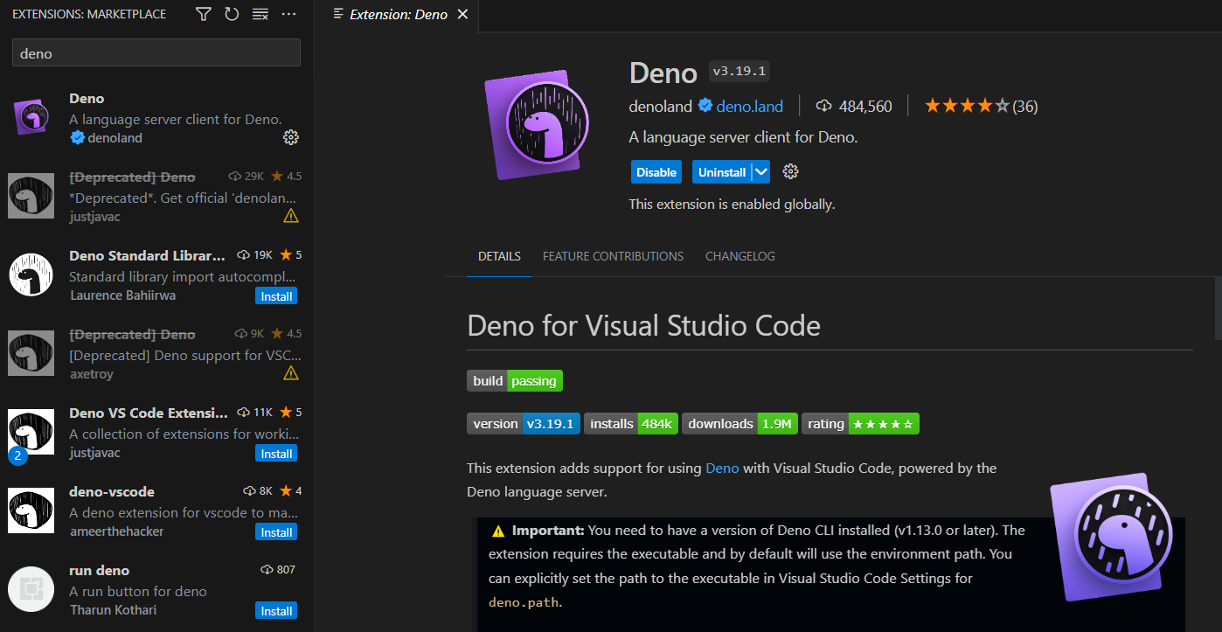Open the deno.land publisher link
This screenshot has width=1222, height=632.
(750, 107)
